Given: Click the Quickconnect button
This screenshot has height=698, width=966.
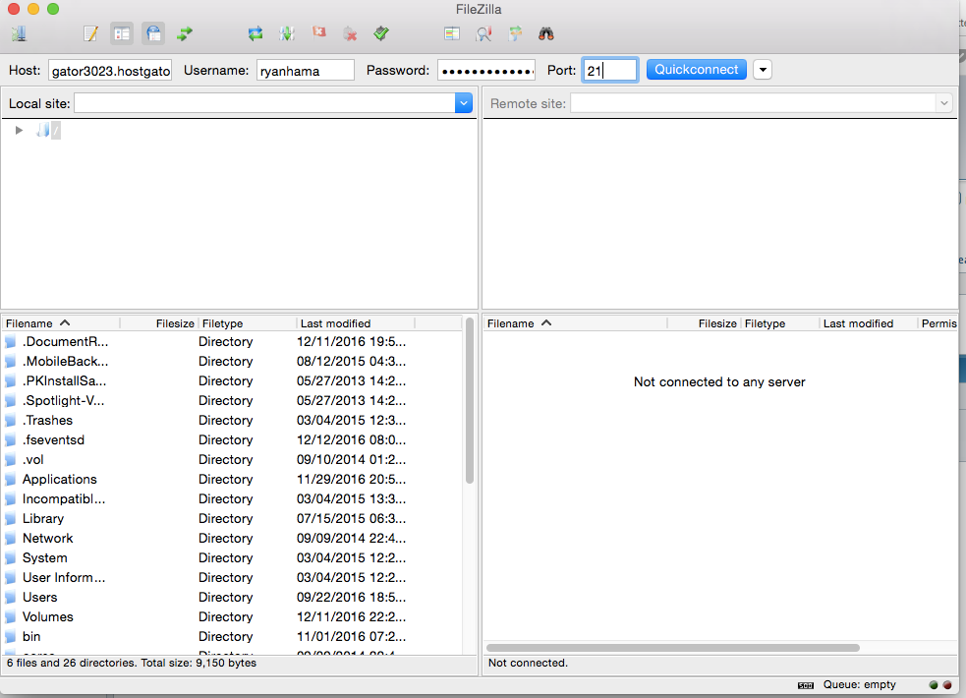Looking at the screenshot, I should (x=696, y=70).
